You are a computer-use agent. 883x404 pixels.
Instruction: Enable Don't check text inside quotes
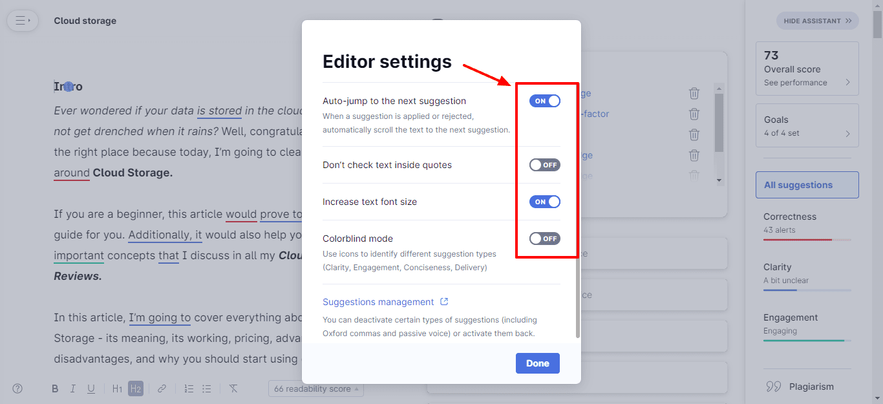pyautogui.click(x=544, y=165)
